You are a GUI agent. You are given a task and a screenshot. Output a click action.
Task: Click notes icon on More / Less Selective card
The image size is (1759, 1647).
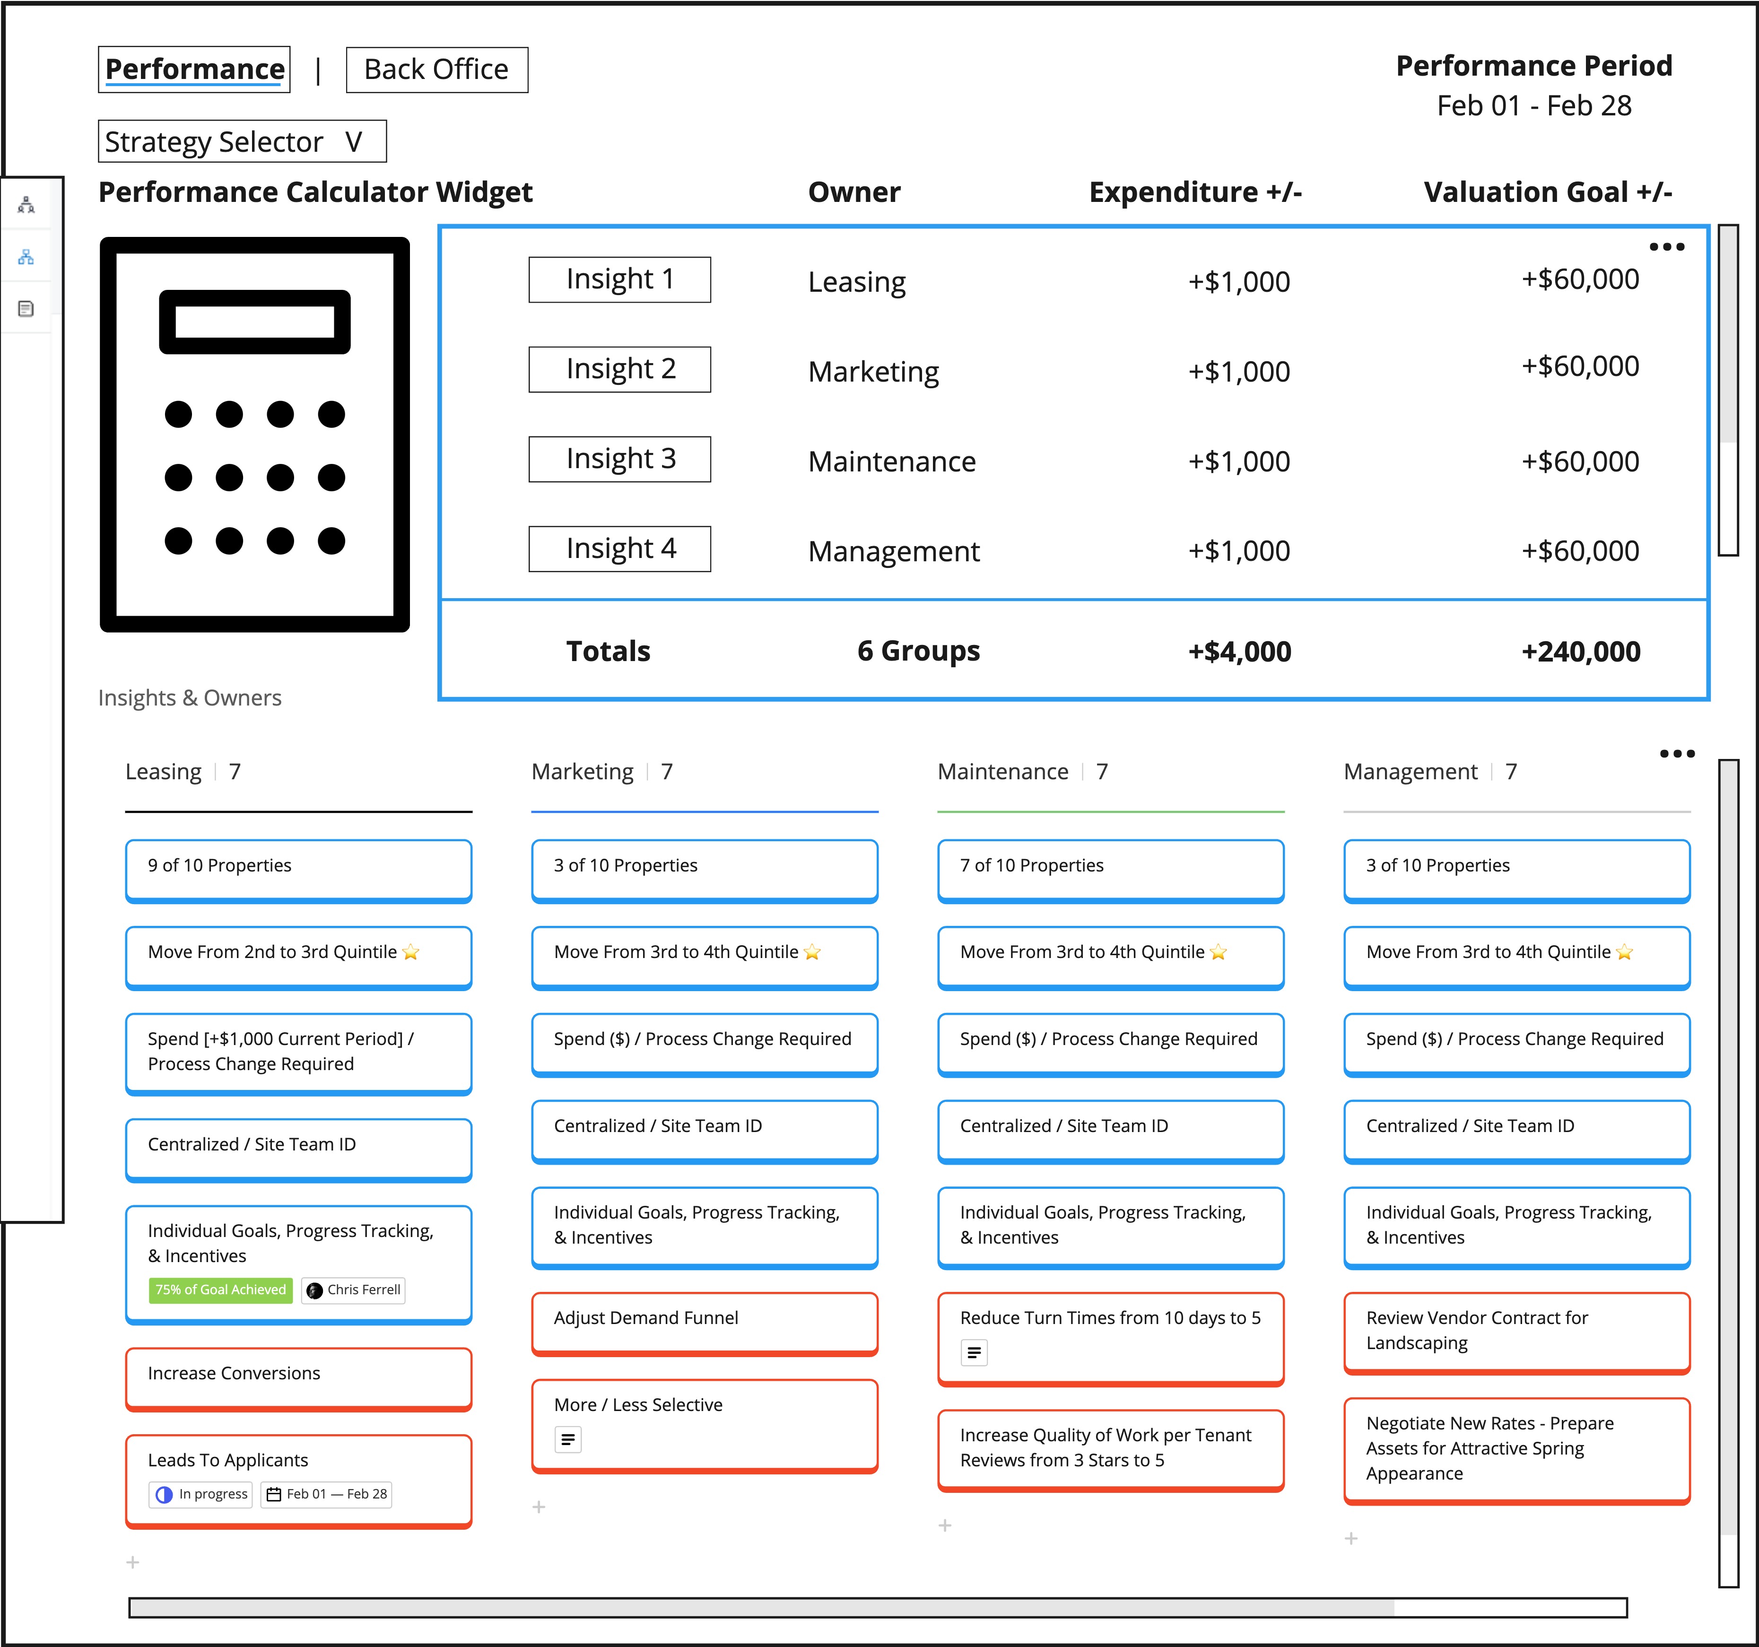pyautogui.click(x=568, y=1440)
